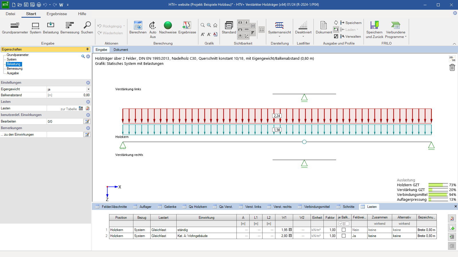Collapse the benutzerdef. Einwirkungen section
Image resolution: width=458 pixels, height=257 pixels.
(x=88, y=115)
